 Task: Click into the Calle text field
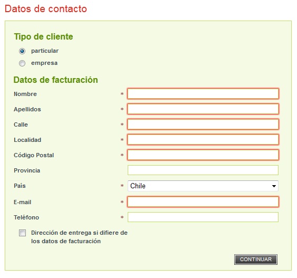pos(203,124)
